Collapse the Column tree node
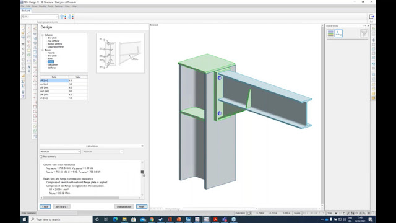 click(43, 35)
